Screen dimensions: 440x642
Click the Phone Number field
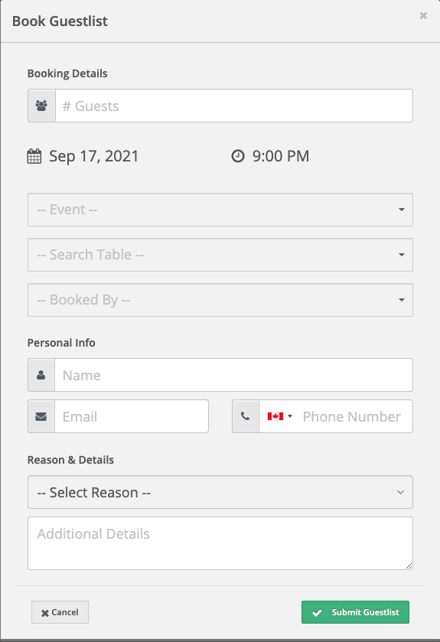pos(354,416)
